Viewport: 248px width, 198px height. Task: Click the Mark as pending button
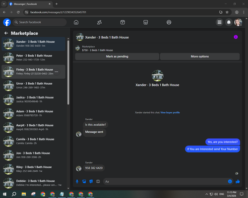point(117,56)
